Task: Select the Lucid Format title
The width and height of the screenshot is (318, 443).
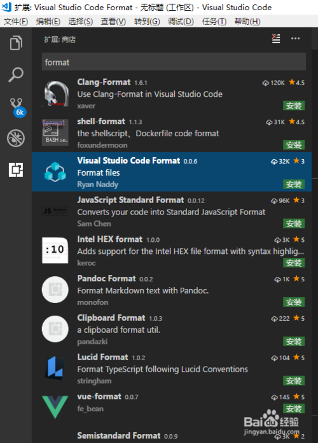Action: [x=102, y=357]
